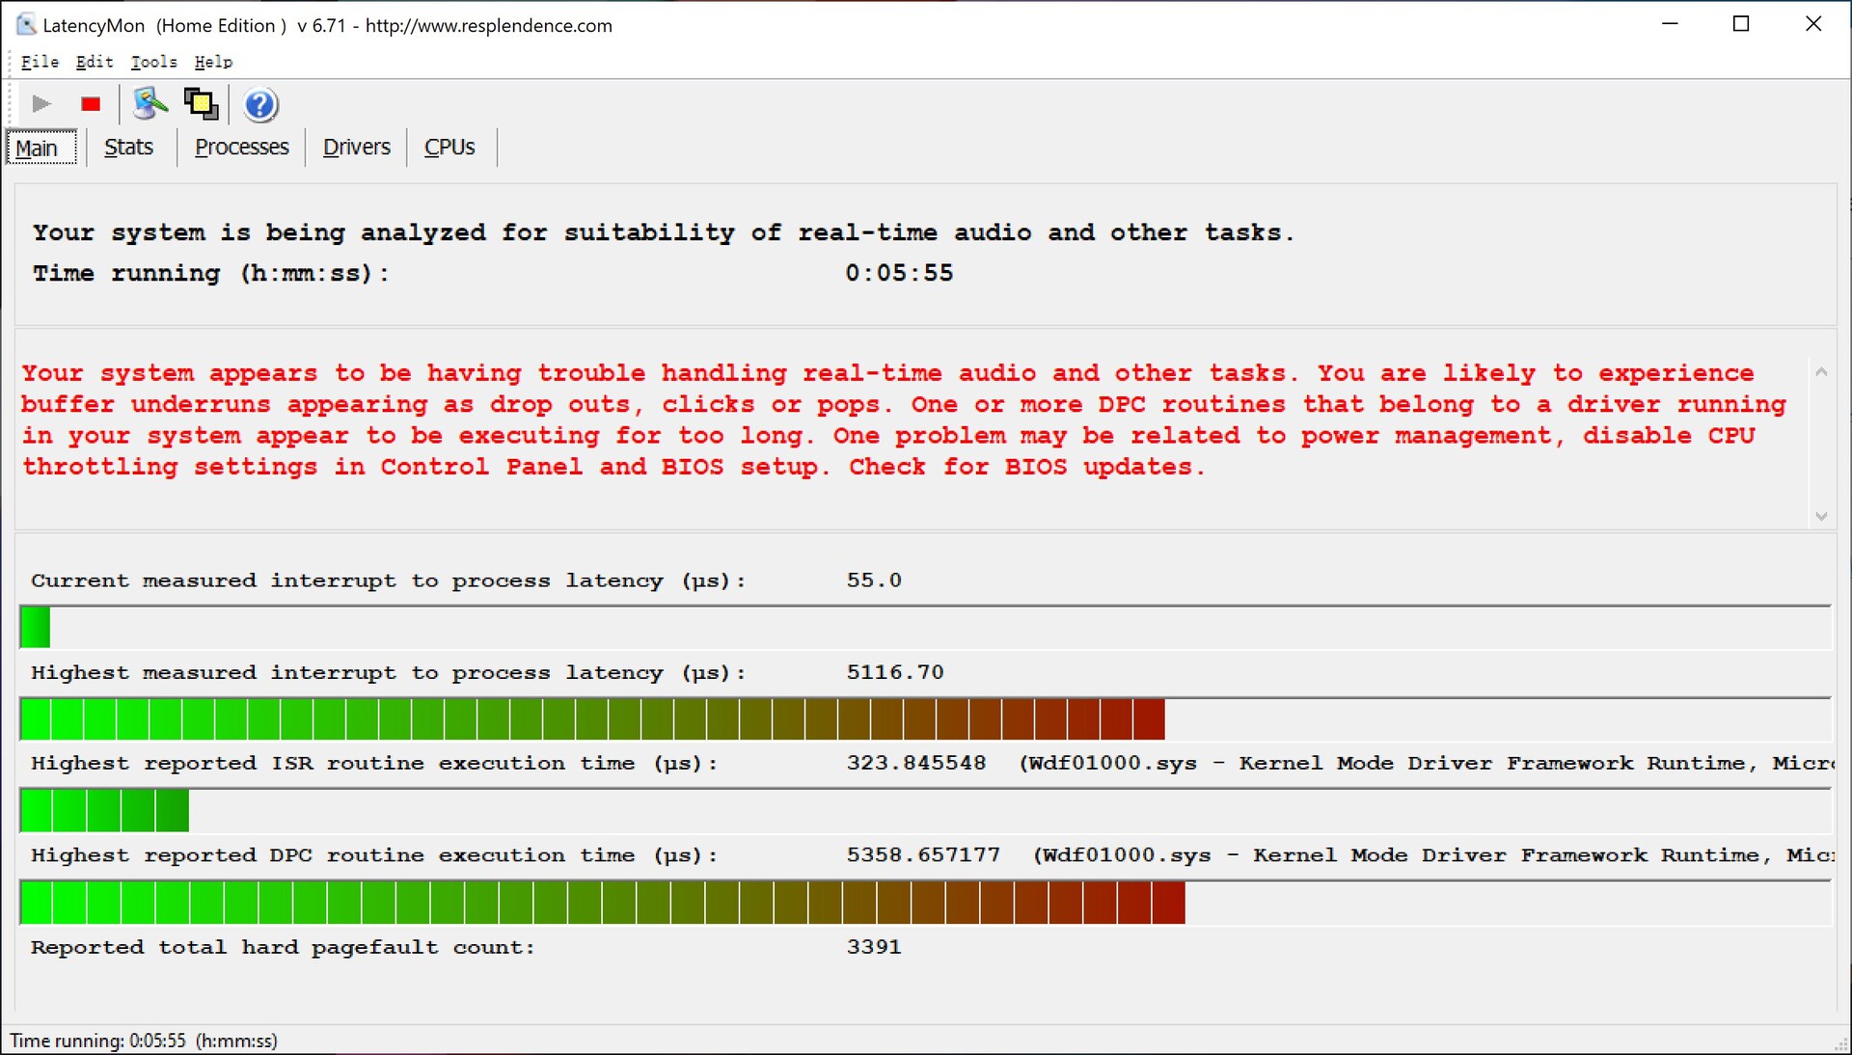This screenshot has height=1055, width=1852.
Task: Switch to the CPUs tab
Action: [x=449, y=148]
